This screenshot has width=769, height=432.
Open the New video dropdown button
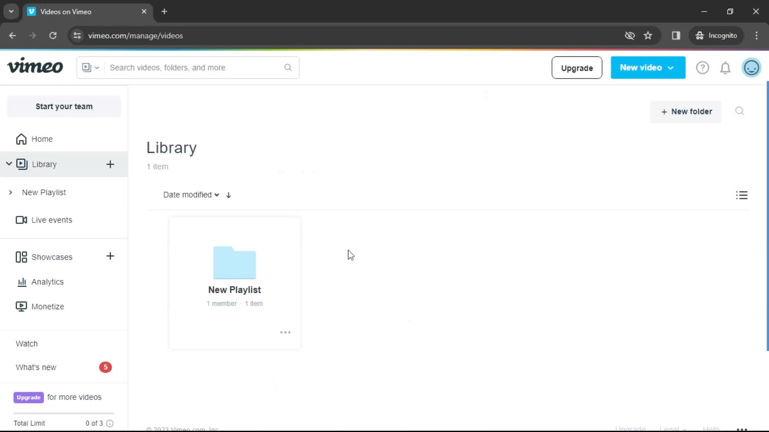[648, 68]
